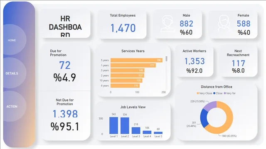The width and height of the screenshot is (266, 149).
Task: Select the 4 years bar
Action: point(125,86)
